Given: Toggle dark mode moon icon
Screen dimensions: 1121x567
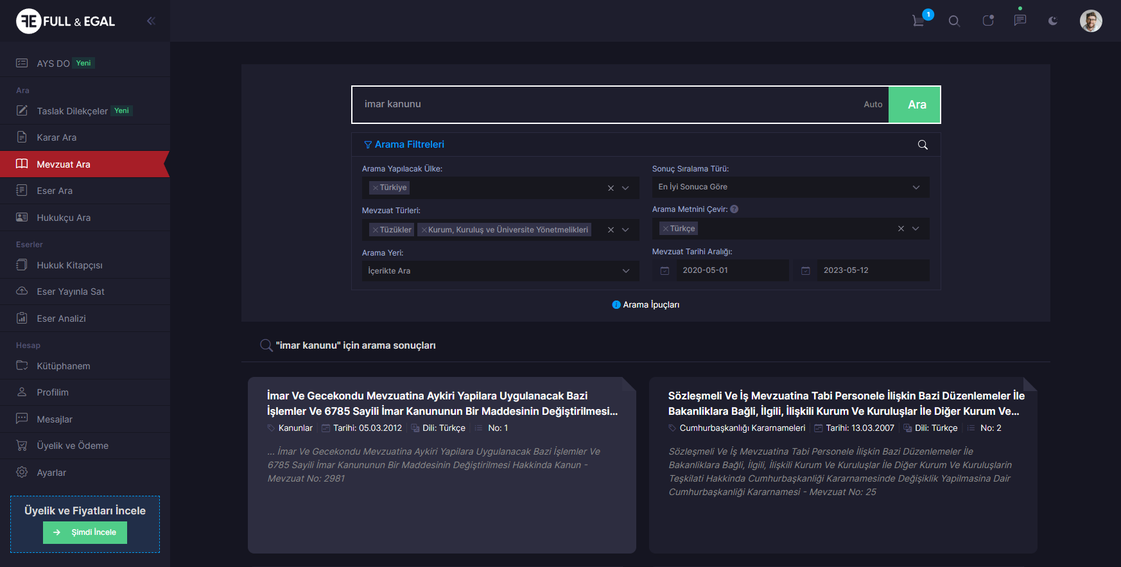Looking at the screenshot, I should pyautogui.click(x=1053, y=21).
